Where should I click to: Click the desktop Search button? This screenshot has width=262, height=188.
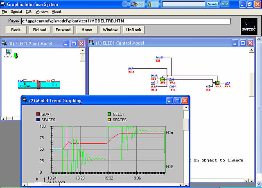(x=212, y=4)
